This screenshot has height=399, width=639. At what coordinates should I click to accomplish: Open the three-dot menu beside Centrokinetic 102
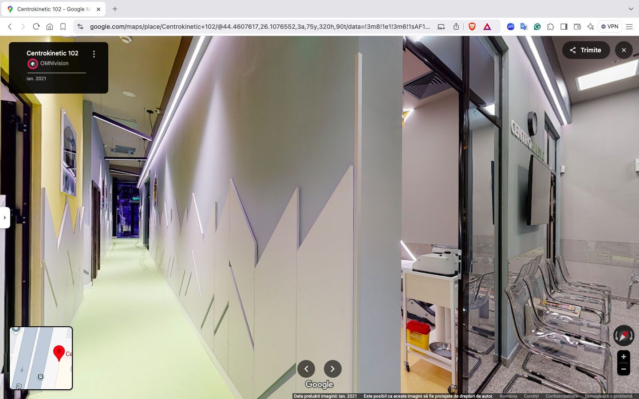click(94, 54)
